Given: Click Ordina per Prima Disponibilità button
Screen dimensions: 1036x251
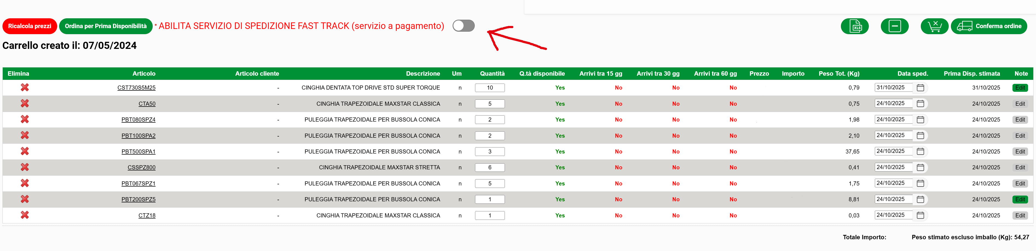Looking at the screenshot, I should click(x=106, y=26).
